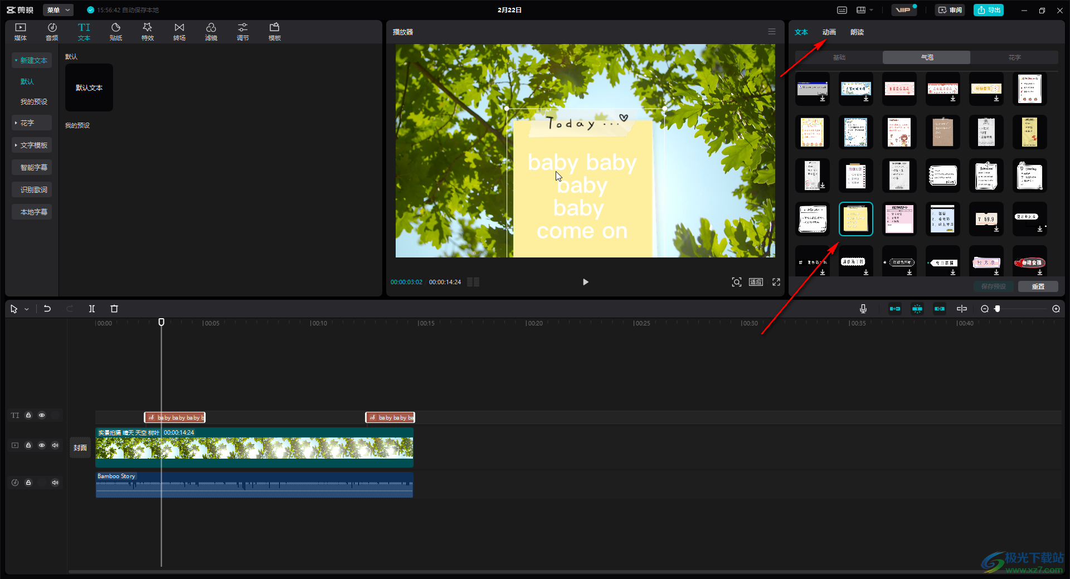
Task: Click the timeline zoom in plus icon
Action: (1056, 309)
